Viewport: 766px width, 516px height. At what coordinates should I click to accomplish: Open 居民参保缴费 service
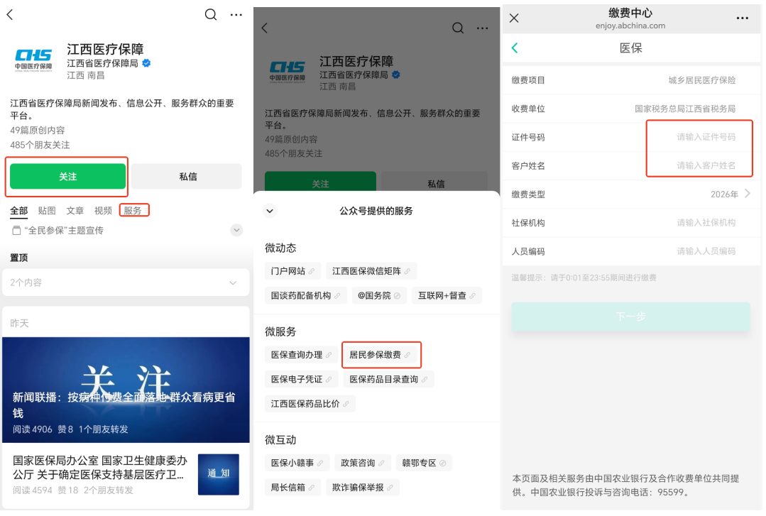[380, 354]
